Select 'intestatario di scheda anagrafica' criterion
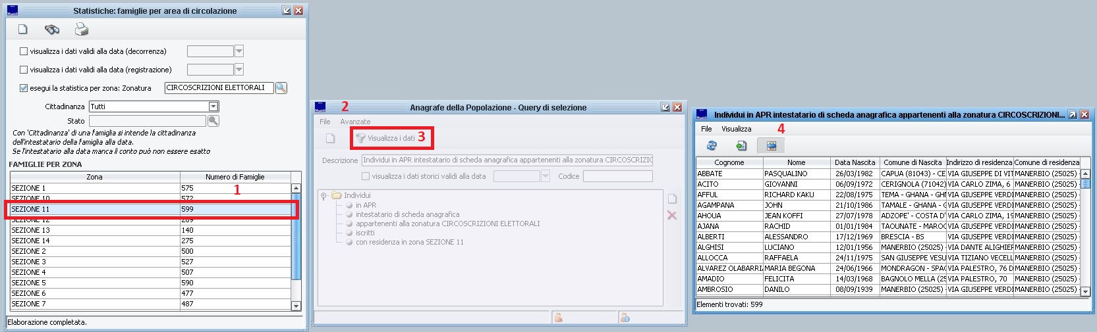 pos(407,214)
